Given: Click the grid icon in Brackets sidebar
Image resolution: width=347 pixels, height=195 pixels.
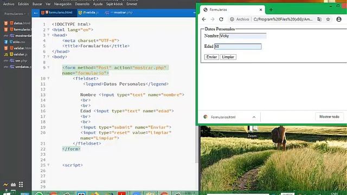Looking at the screenshot, I should 21,184.
